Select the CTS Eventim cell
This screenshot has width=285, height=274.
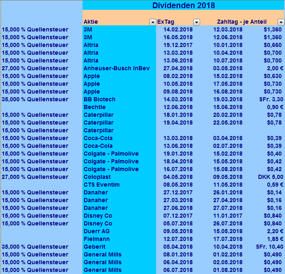(x=119, y=185)
